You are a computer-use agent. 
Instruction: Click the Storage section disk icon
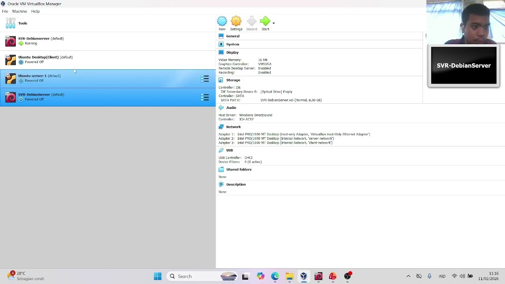click(221, 80)
